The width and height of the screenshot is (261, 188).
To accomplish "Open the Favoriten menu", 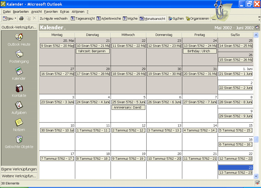I will [51, 12].
